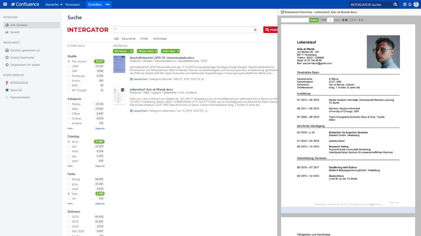Open Lebenslauf_Asis-al-Maruk.docx result link
Viewport: 421px width, 236px height.
click(151, 89)
